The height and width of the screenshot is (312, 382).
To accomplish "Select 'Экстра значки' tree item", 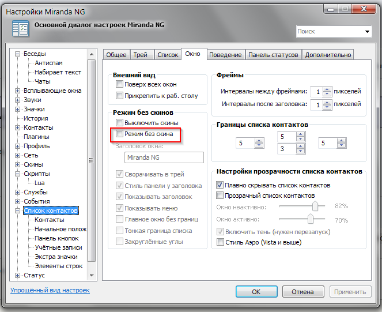I will 56,257.
